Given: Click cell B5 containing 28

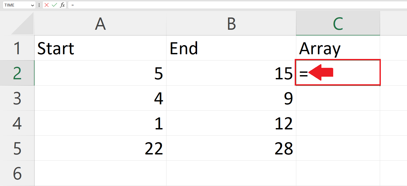Looking at the screenshot, I should pos(231,148).
